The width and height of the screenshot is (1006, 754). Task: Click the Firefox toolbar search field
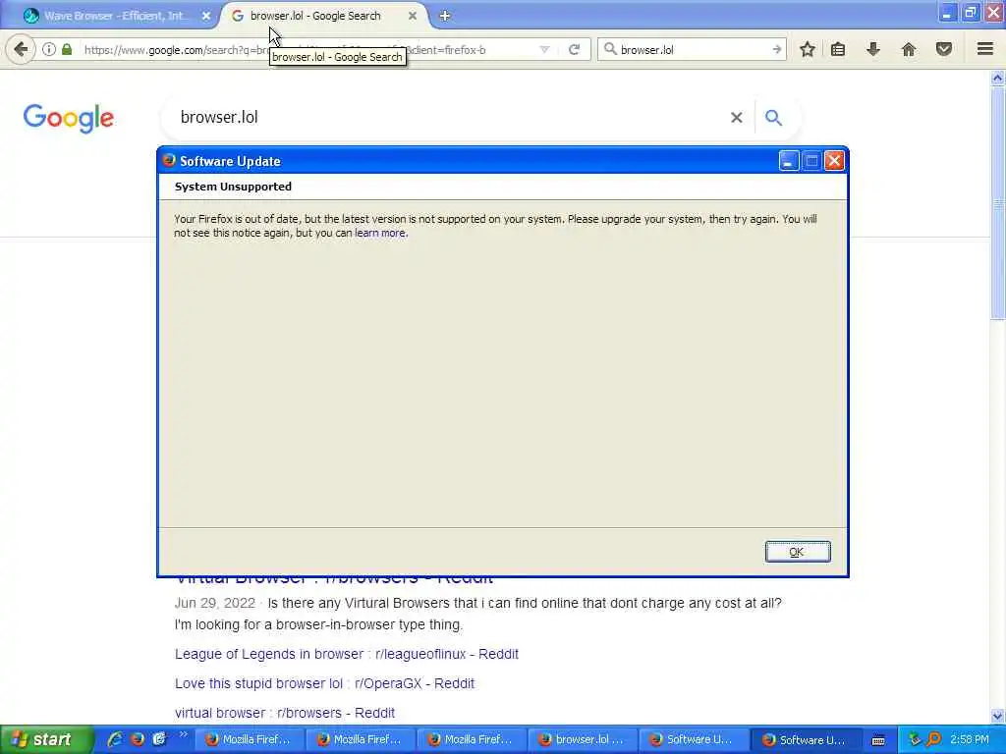(x=693, y=49)
